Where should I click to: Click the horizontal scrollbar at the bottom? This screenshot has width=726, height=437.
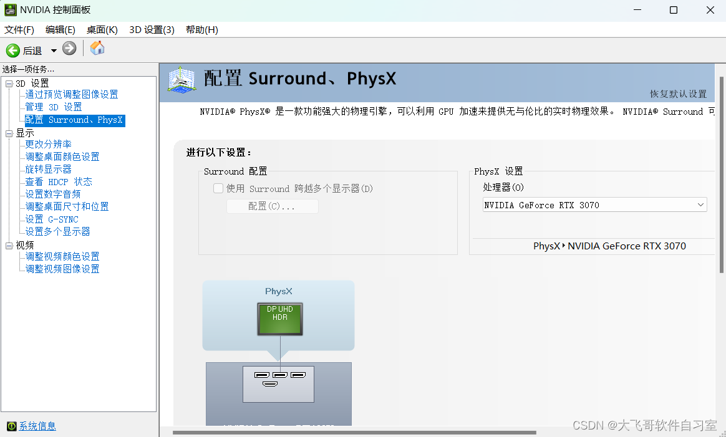click(x=354, y=433)
